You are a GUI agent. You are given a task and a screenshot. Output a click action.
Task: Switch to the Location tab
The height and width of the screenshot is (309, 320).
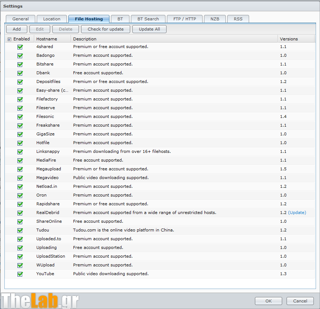(x=52, y=19)
